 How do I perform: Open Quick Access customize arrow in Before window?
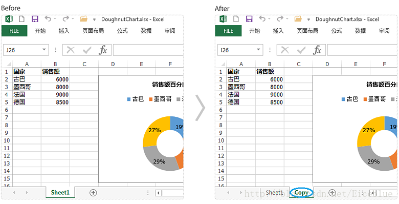click(95, 19)
